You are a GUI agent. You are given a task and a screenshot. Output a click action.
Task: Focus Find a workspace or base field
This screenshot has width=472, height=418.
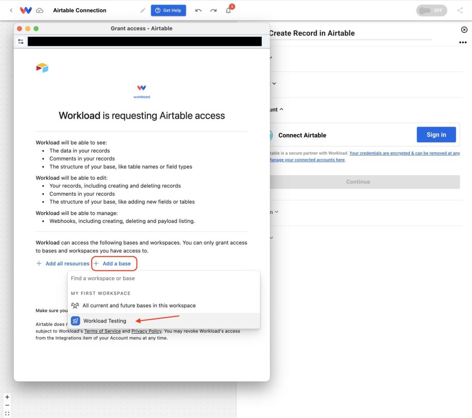(x=164, y=278)
